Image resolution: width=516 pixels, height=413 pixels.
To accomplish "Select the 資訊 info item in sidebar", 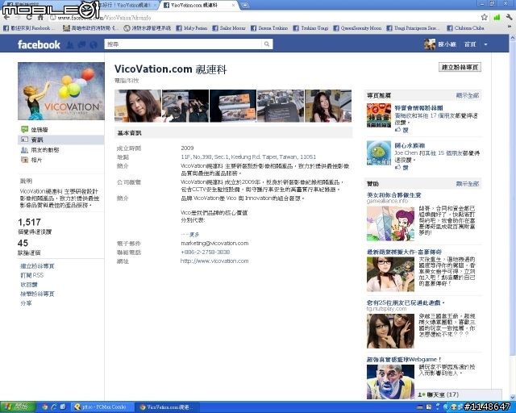I will (61, 140).
